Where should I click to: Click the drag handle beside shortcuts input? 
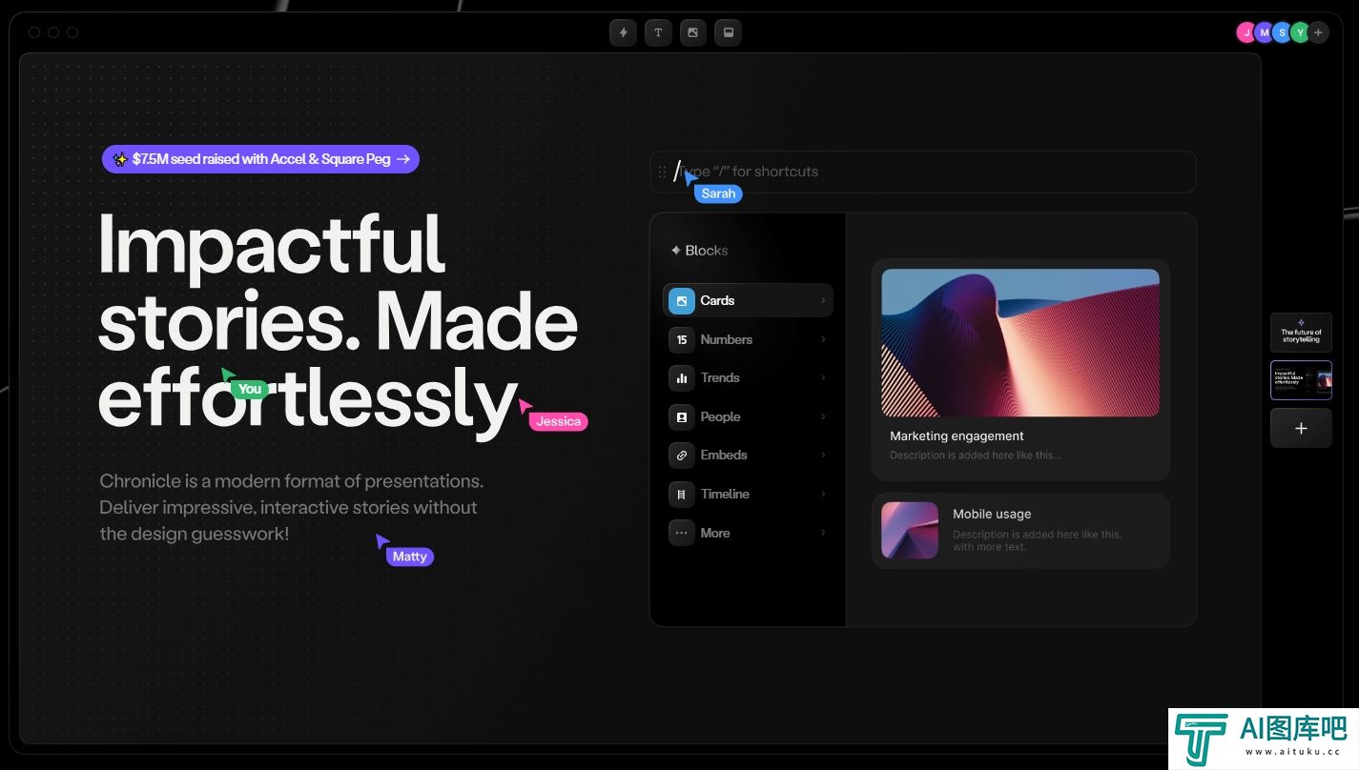pos(662,172)
